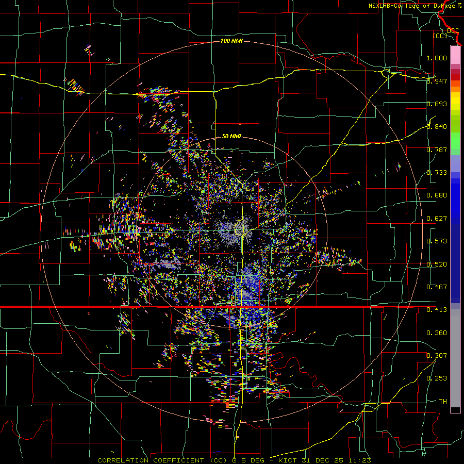The width and height of the screenshot is (464, 464).
Task: Click the 0.307 legend value
Action: (x=437, y=356)
